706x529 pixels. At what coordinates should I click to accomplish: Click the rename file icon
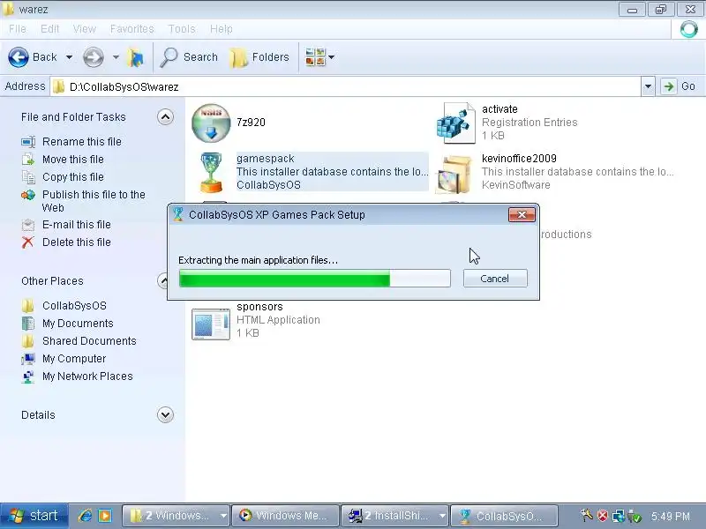point(28,142)
